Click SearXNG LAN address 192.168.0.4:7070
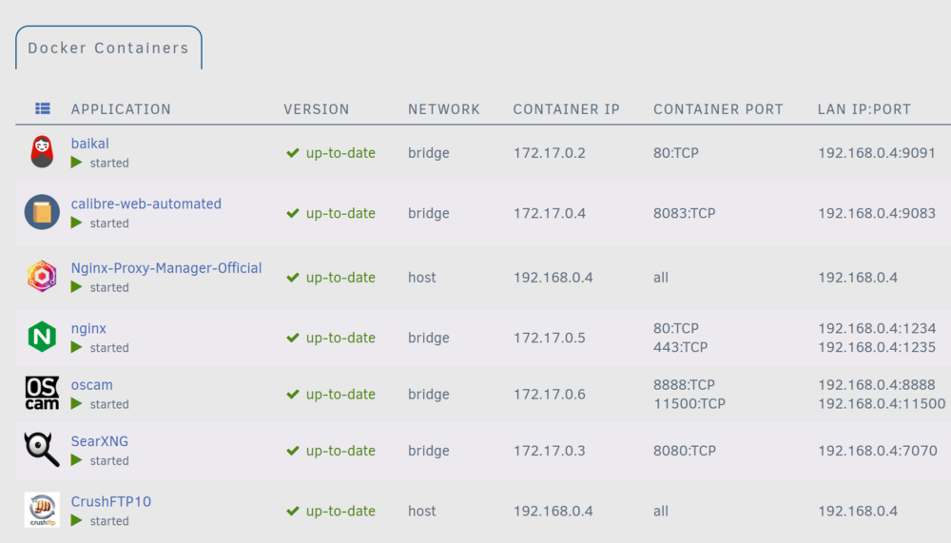This screenshot has width=951, height=543. point(878,451)
